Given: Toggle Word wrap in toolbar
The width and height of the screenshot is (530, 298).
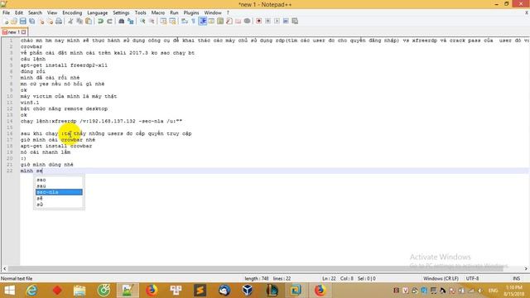Looking at the screenshot, I should 184,22.
